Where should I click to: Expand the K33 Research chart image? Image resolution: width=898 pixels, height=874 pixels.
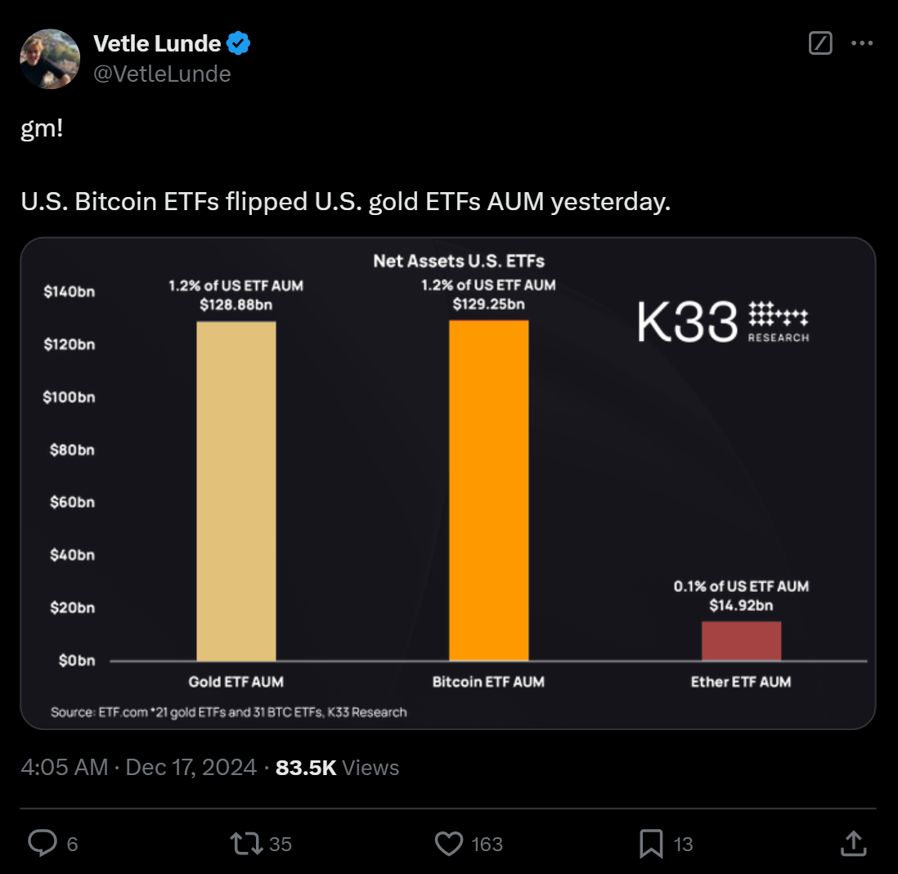[x=449, y=484]
